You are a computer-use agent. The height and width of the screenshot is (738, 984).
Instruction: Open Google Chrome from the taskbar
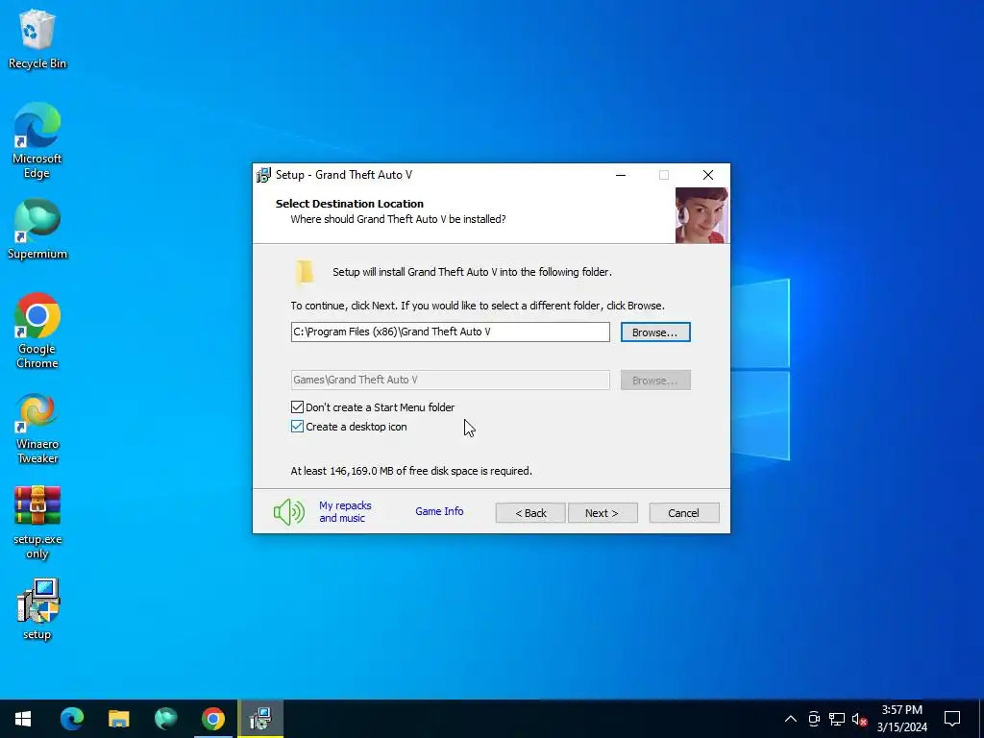coord(212,719)
